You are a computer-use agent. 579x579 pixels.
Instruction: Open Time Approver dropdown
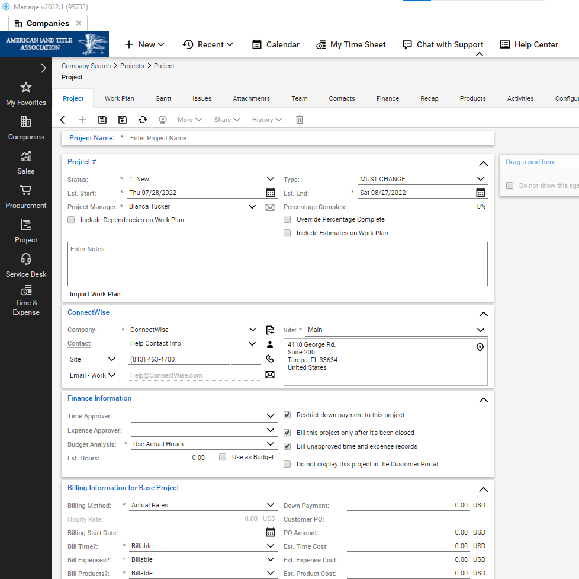pos(271,416)
